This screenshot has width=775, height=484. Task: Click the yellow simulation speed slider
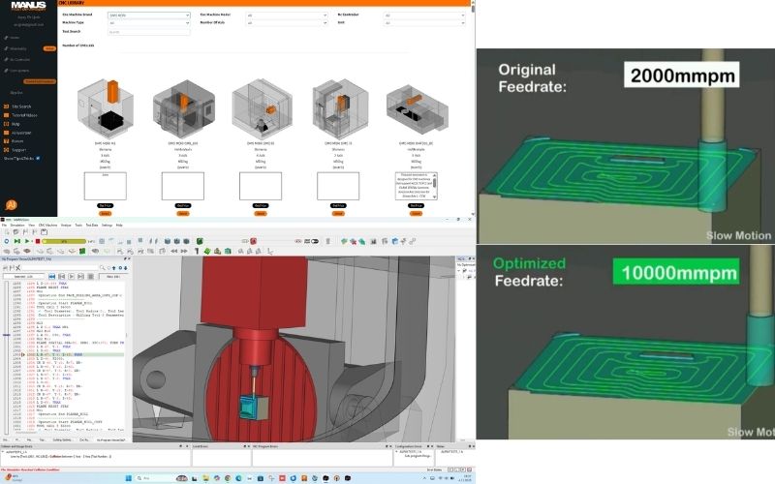[64, 241]
